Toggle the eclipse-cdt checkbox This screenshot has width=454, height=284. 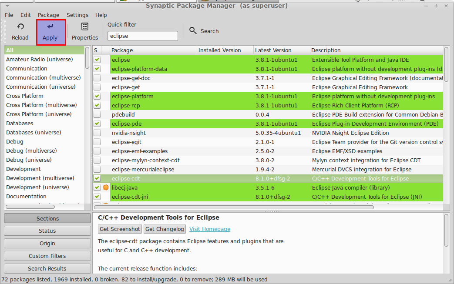tap(97, 178)
